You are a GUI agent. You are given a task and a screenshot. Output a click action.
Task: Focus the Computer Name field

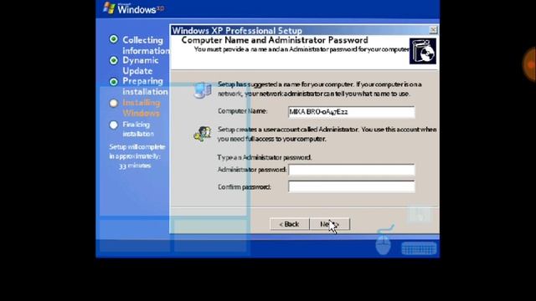pos(352,112)
